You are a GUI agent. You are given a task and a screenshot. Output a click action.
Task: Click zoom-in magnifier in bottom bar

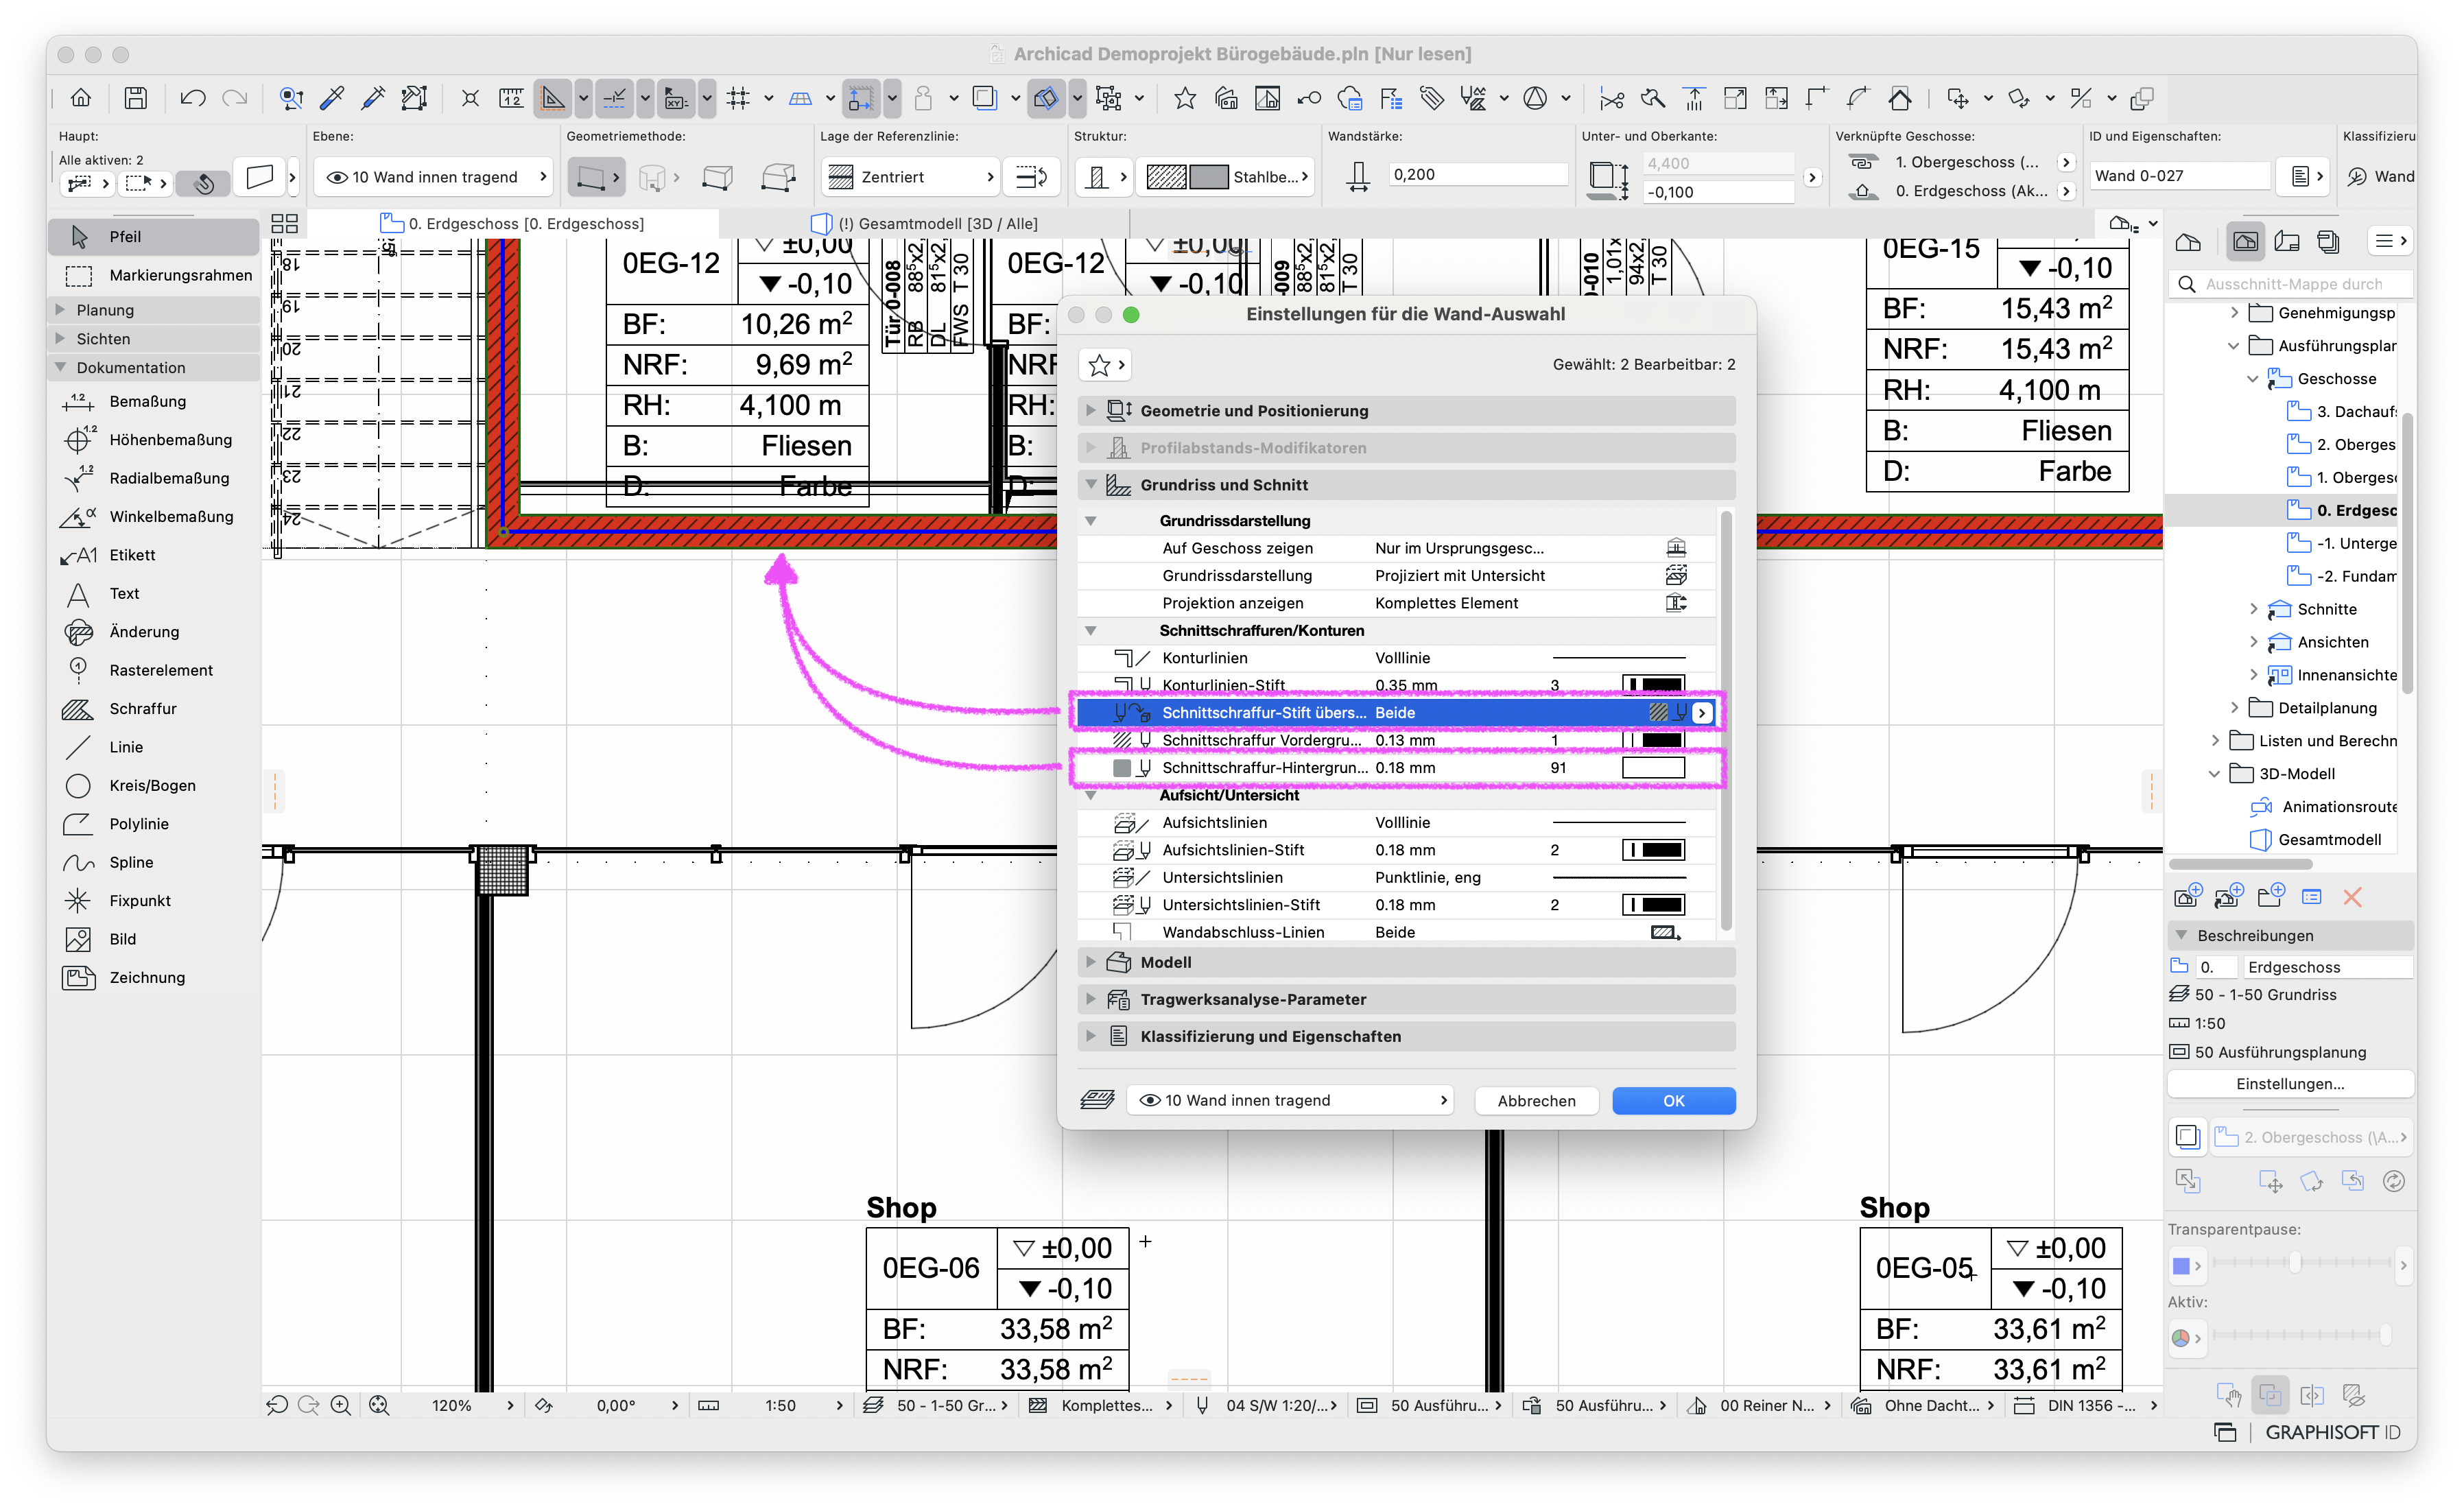[x=340, y=1405]
